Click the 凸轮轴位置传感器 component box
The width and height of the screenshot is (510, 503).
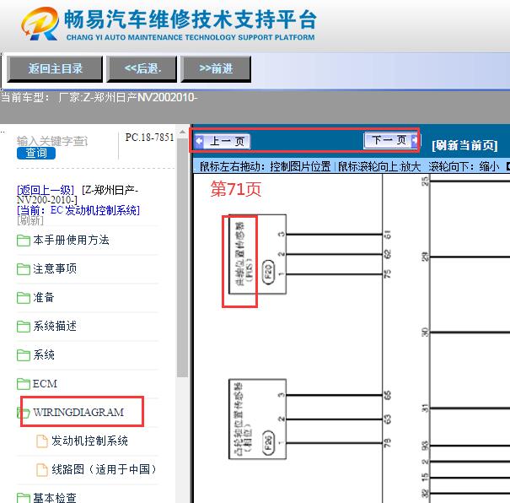[x=257, y=419]
